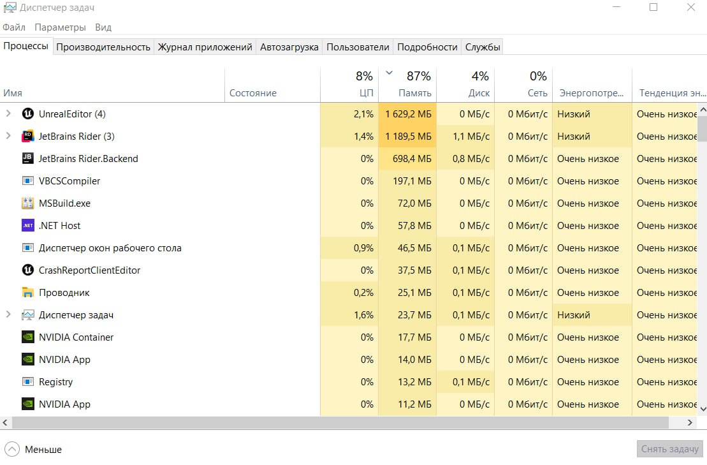The image size is (707, 465).
Task: Click the UnrealEditor process icon
Action: coord(28,114)
